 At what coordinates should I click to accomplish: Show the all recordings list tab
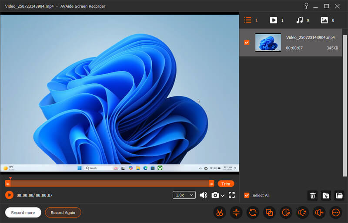pos(248,20)
